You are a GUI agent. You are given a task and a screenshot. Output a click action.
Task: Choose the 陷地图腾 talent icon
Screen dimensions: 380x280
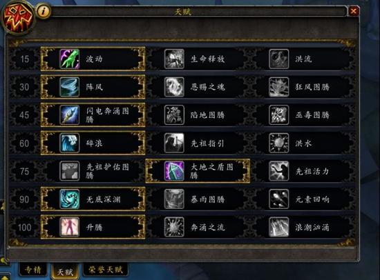[174, 115]
